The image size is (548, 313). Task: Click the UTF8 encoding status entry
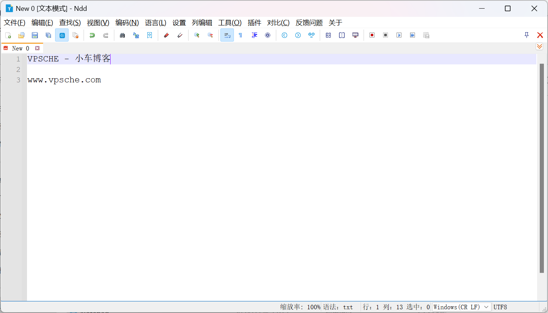[500, 307]
